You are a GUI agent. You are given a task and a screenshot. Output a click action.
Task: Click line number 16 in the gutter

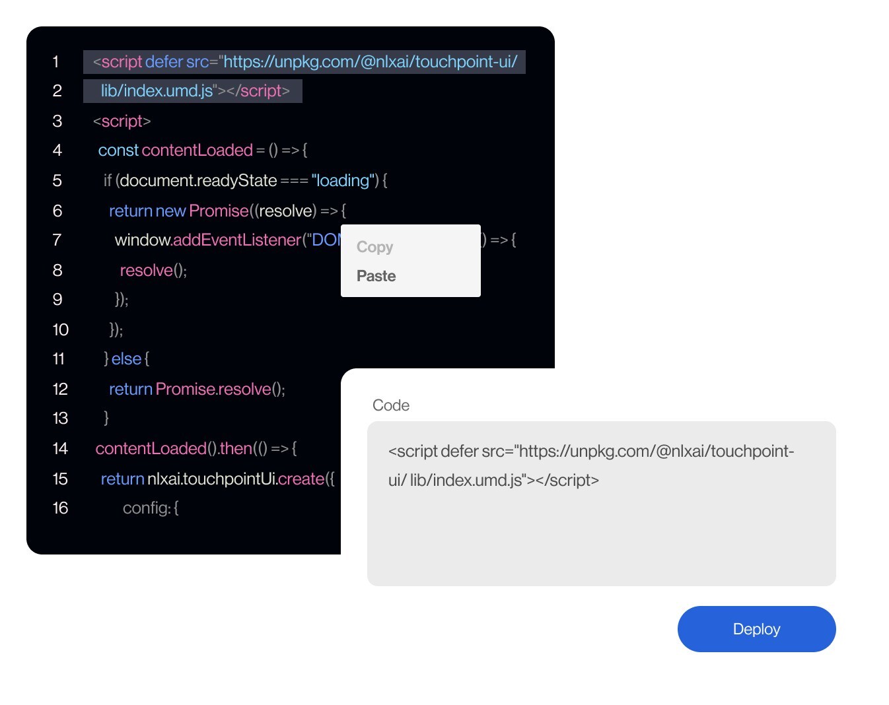click(59, 508)
